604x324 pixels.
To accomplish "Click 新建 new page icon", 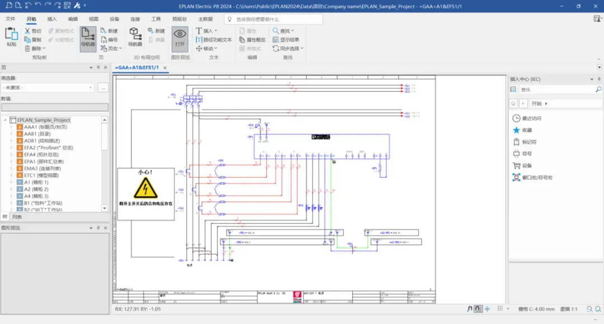I will click(103, 30).
